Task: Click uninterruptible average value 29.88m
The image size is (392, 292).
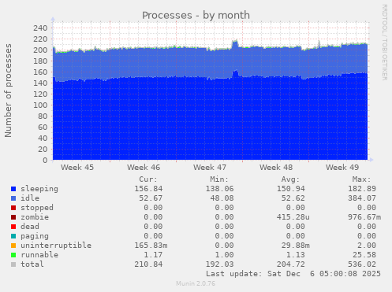Action: coord(296,246)
